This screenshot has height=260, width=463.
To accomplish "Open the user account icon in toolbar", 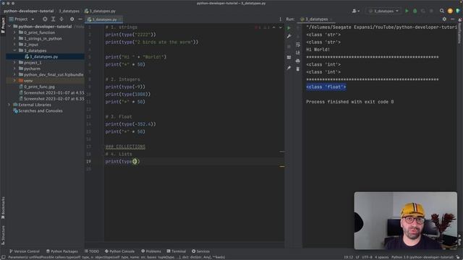I will click(x=355, y=11).
